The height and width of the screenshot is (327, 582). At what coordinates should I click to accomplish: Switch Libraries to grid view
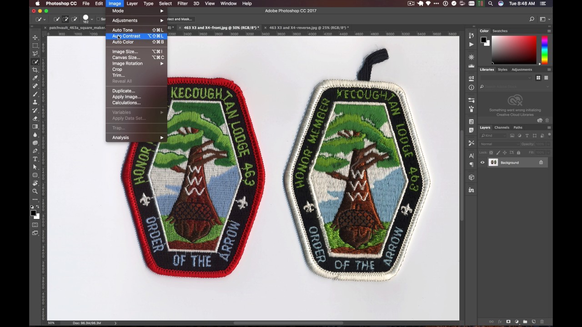pyautogui.click(x=538, y=78)
